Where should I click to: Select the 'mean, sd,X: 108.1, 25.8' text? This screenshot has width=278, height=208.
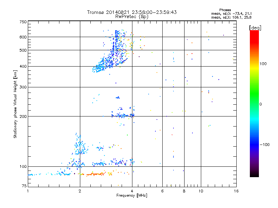coord(231,17)
